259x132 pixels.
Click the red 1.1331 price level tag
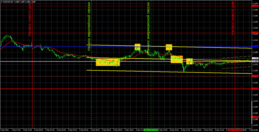tap(255, 33)
